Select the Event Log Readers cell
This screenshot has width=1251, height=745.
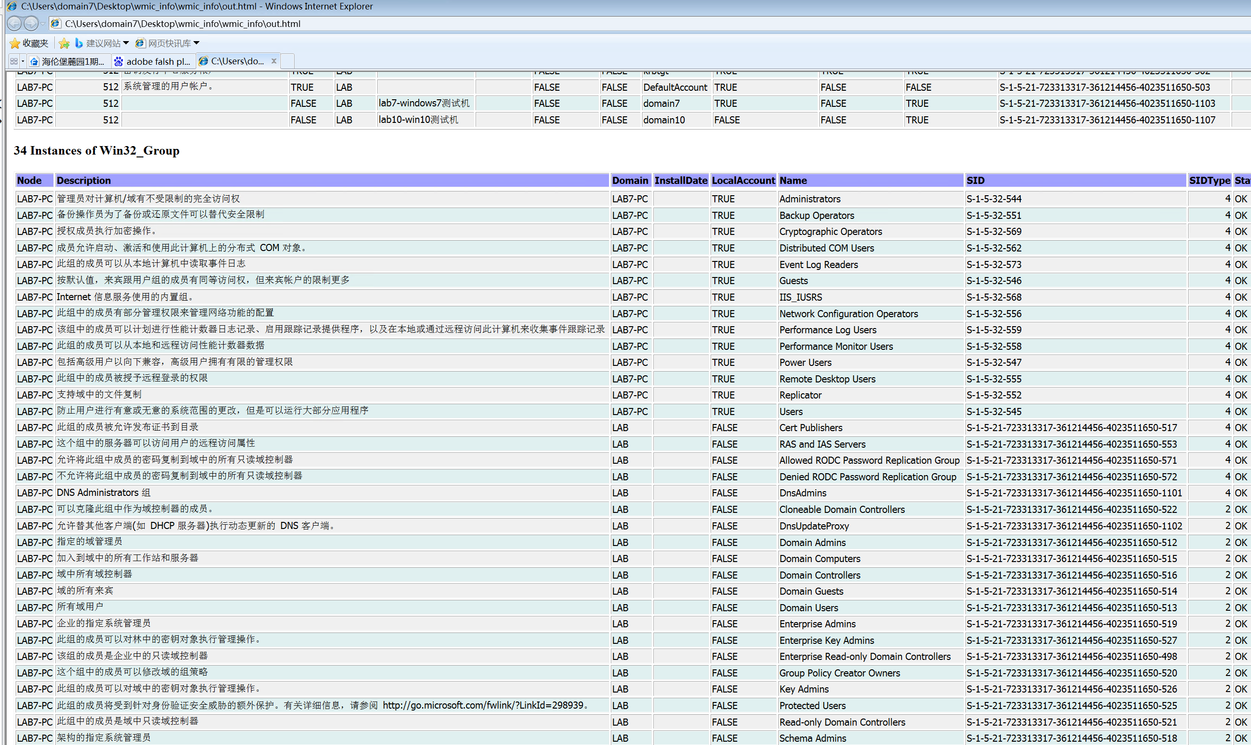pos(870,265)
